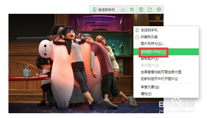Choose 在新标签页中打开图片(I)

[166, 79]
